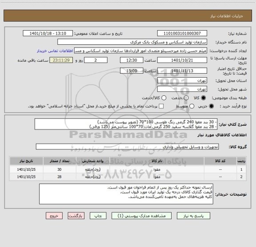The image size is (256, 247).
Task: Click date 1401/10/25 in row 2
Action: [26, 177]
